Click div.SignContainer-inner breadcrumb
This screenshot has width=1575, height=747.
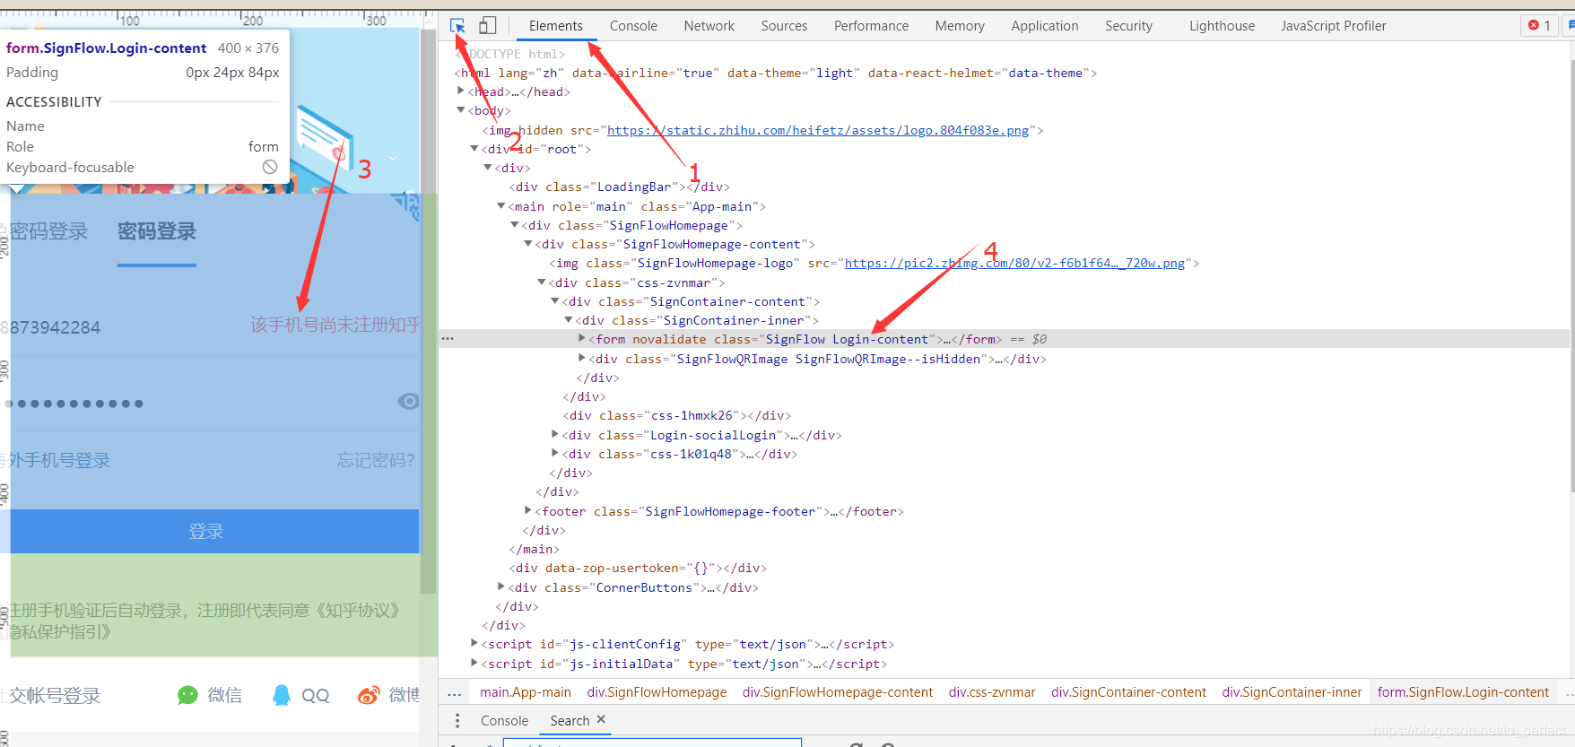(x=1292, y=692)
